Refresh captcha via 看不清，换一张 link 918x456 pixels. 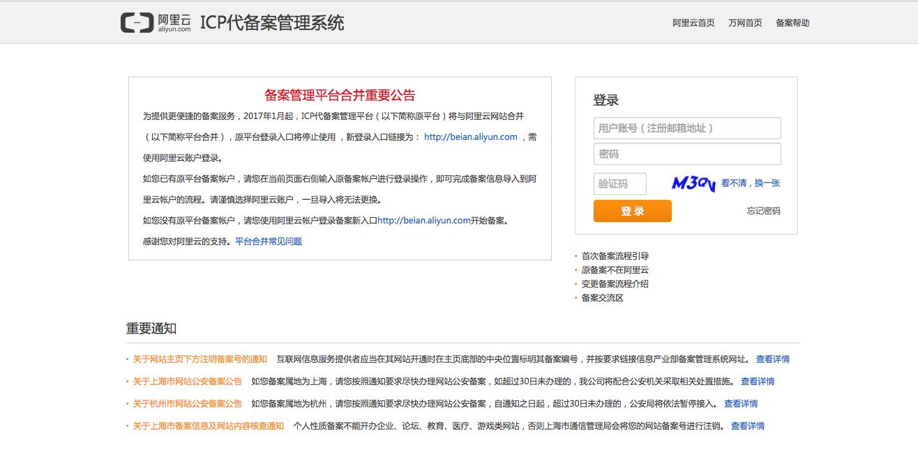coord(751,183)
